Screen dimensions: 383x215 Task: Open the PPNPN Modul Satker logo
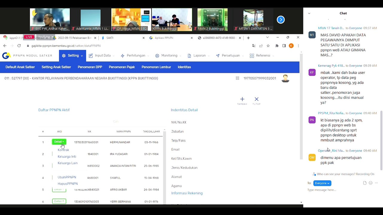click(x=27, y=56)
